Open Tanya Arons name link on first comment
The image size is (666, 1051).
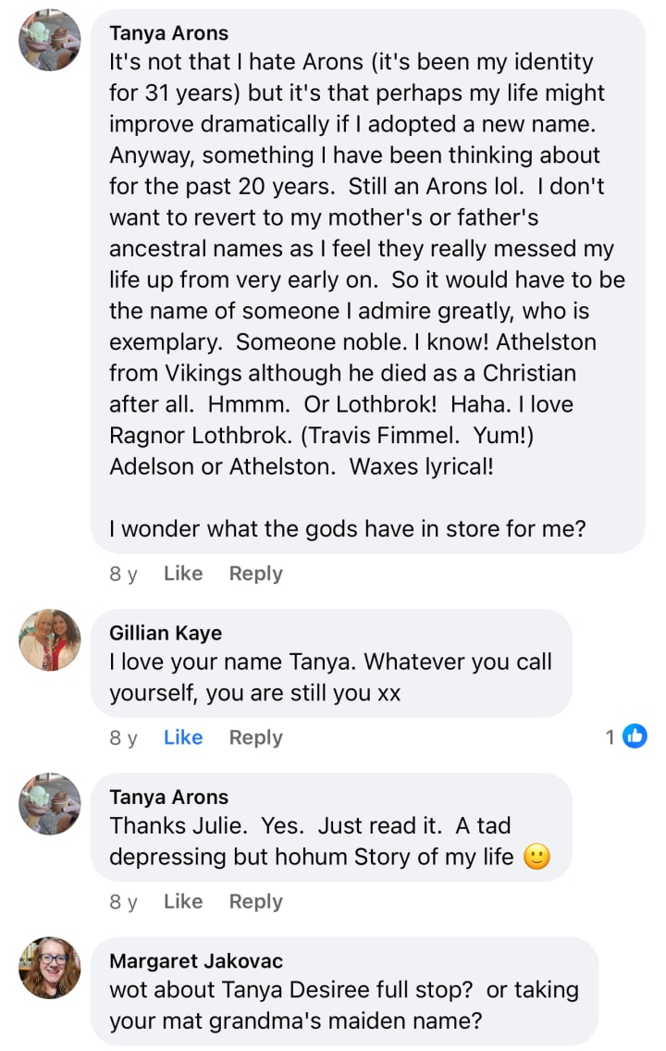tap(168, 33)
